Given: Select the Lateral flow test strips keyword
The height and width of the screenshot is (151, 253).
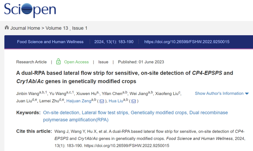Looking at the screenshot, I should pyautogui.click(x=105, y=113).
